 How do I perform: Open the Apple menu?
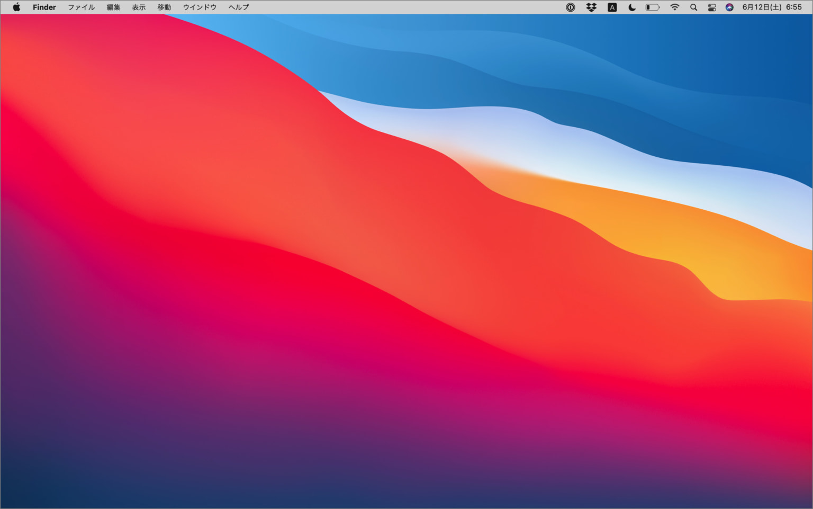pyautogui.click(x=16, y=7)
